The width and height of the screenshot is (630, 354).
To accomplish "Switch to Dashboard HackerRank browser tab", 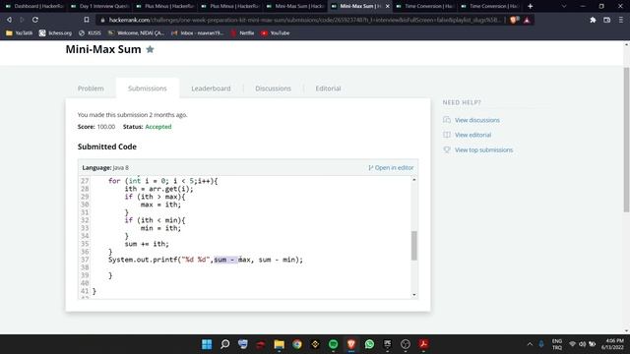I will tap(33, 6).
